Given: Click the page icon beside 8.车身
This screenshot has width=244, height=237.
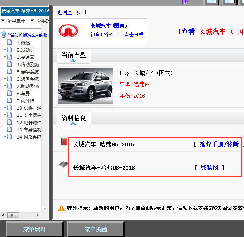Looking at the screenshot, I should click(x=10, y=93).
